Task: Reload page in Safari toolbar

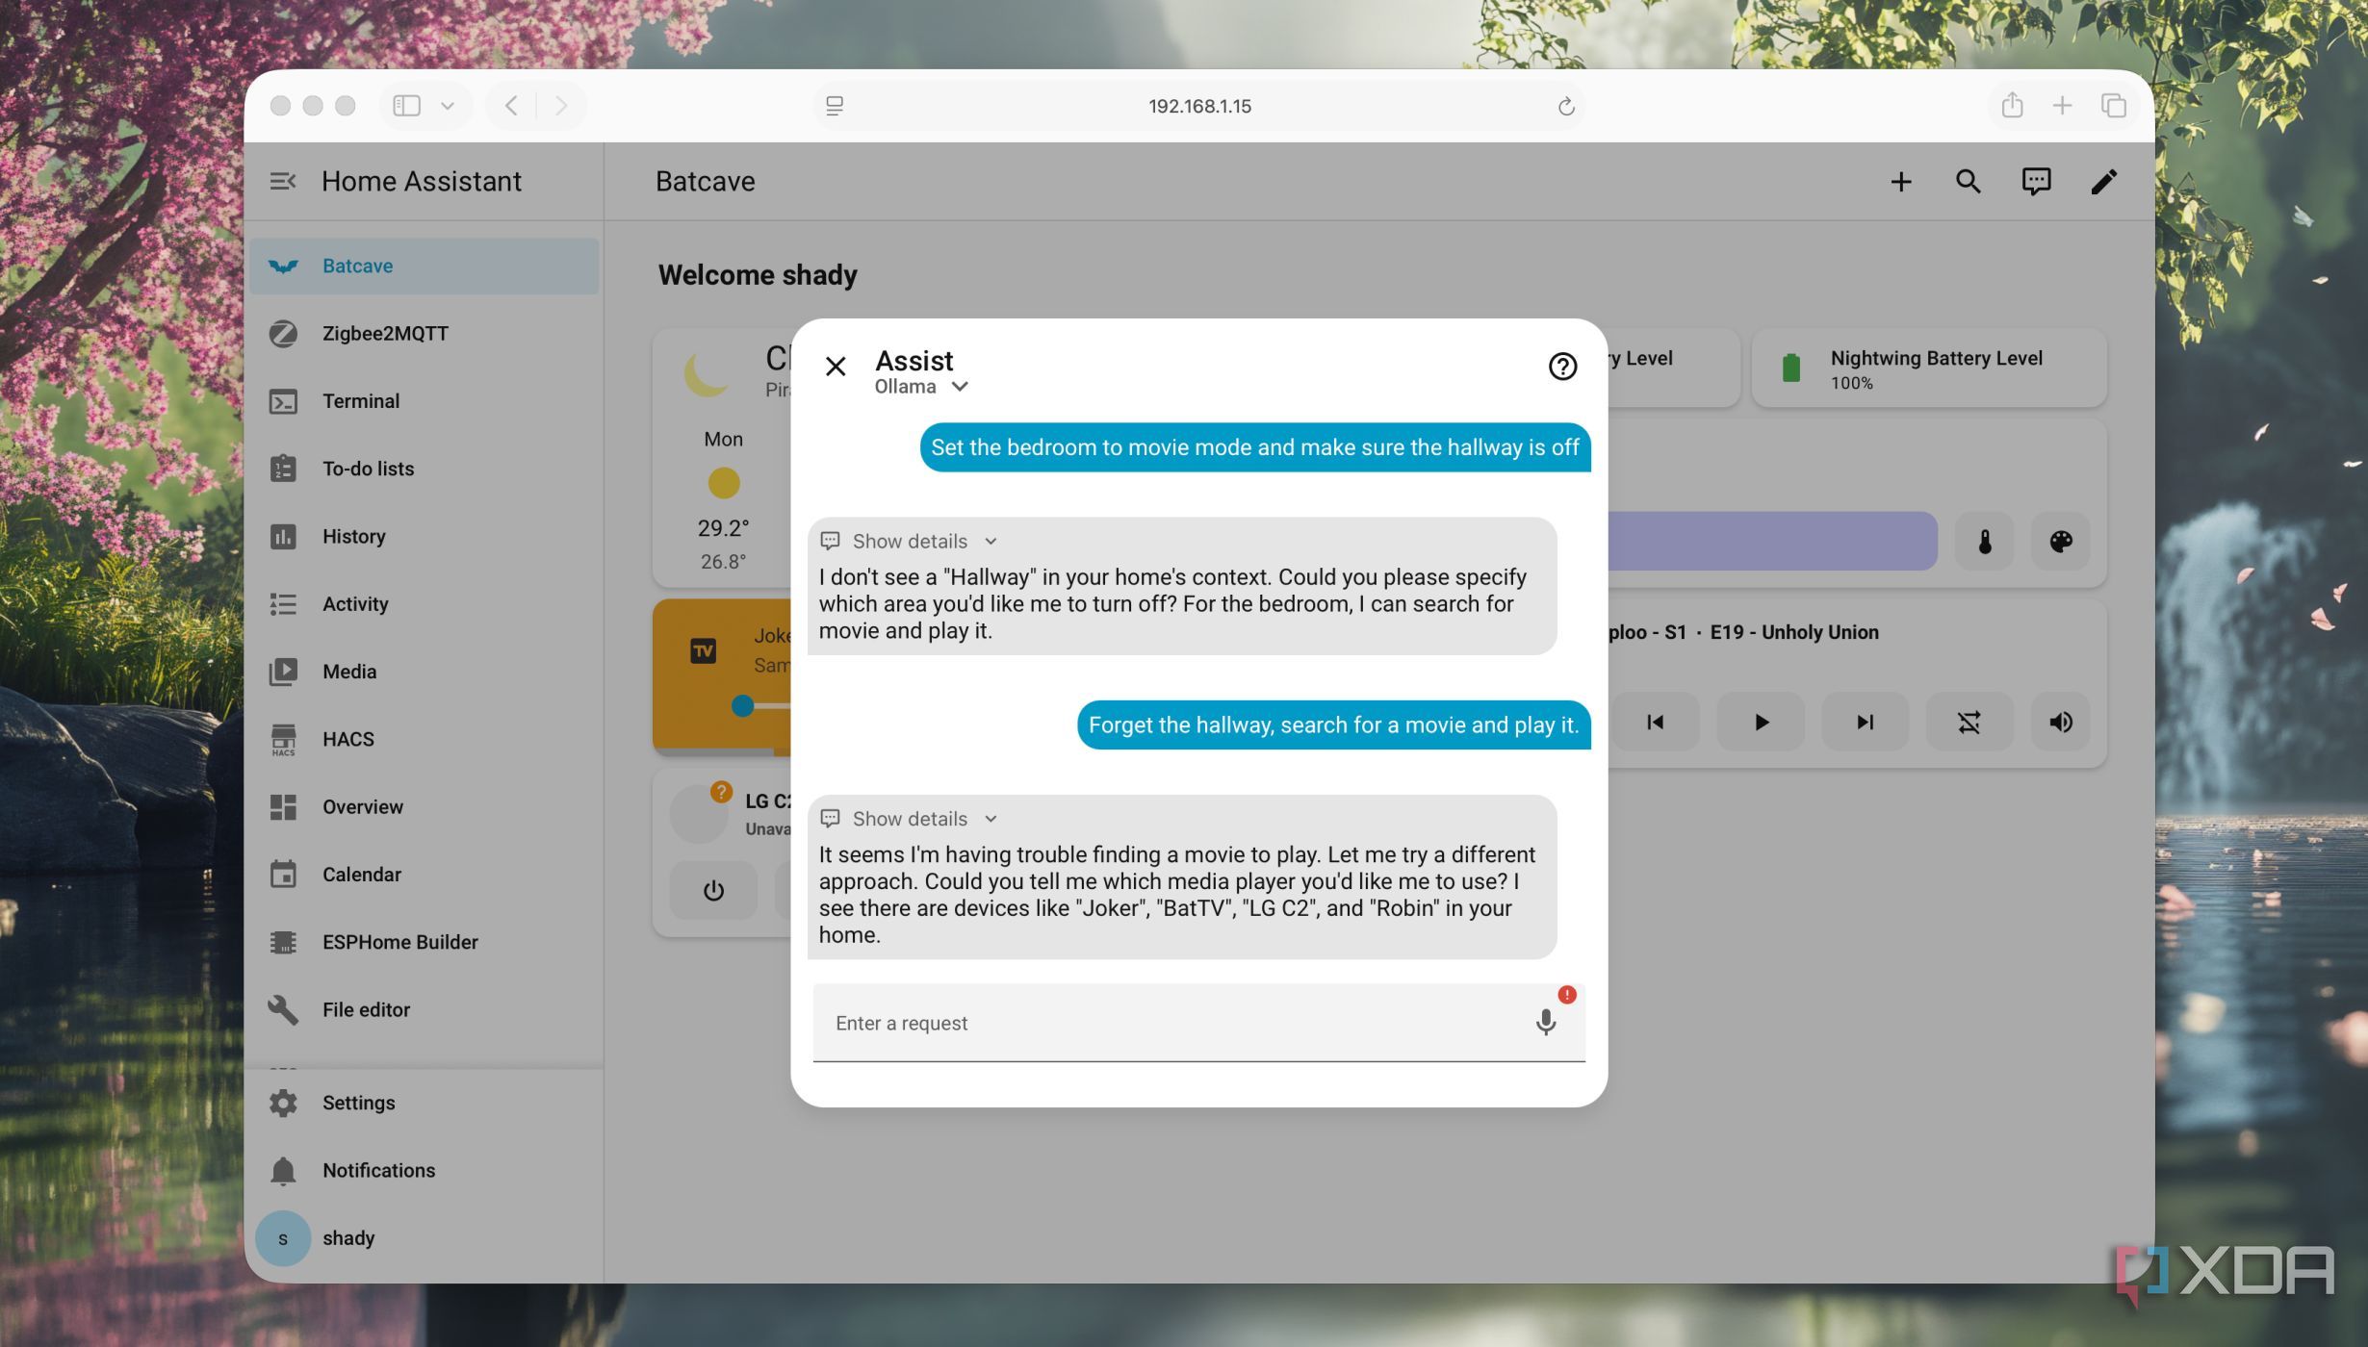Action: [1565, 106]
